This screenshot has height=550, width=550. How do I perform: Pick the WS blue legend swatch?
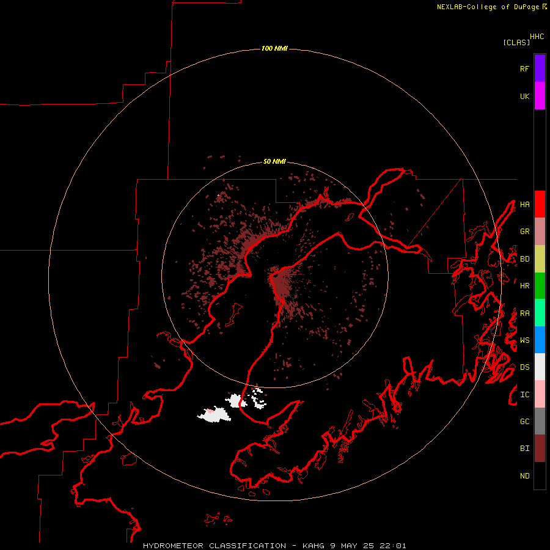[540, 340]
